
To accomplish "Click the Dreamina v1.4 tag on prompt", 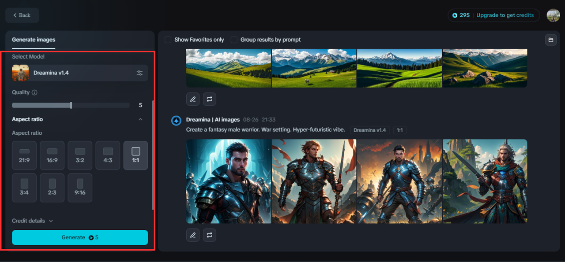I will (x=370, y=130).
